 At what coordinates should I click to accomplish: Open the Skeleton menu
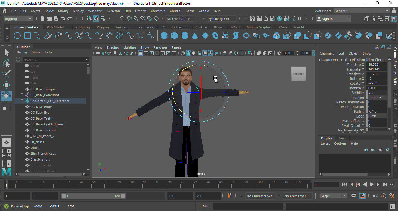click(113, 11)
